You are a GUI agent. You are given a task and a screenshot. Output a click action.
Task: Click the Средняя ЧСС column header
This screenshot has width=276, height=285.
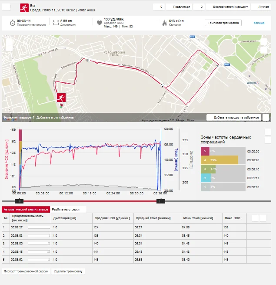[112, 218]
